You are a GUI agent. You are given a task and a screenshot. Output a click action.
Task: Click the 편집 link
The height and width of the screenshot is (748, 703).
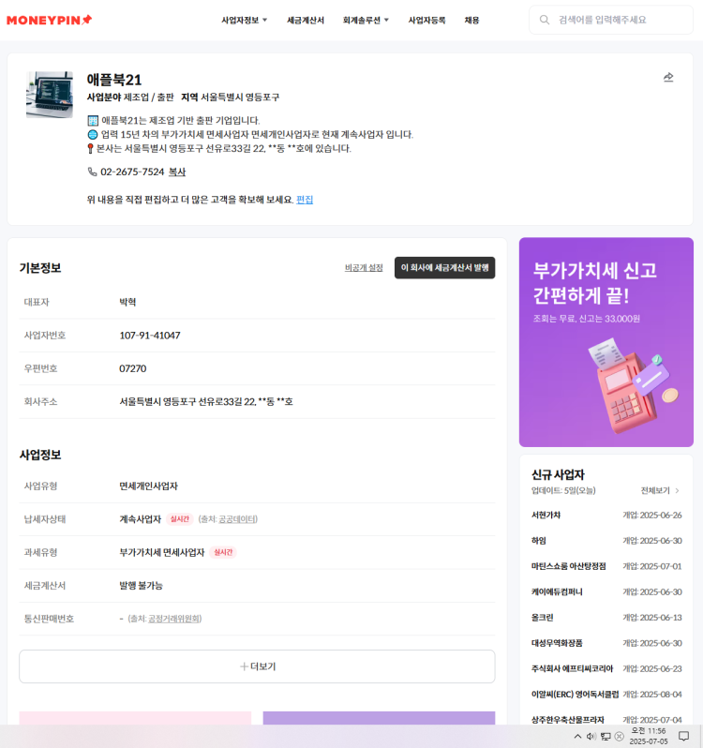[x=305, y=200]
